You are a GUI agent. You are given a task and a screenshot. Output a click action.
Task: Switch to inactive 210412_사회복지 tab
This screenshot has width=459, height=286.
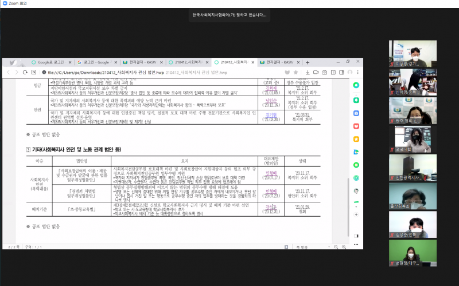point(188,62)
